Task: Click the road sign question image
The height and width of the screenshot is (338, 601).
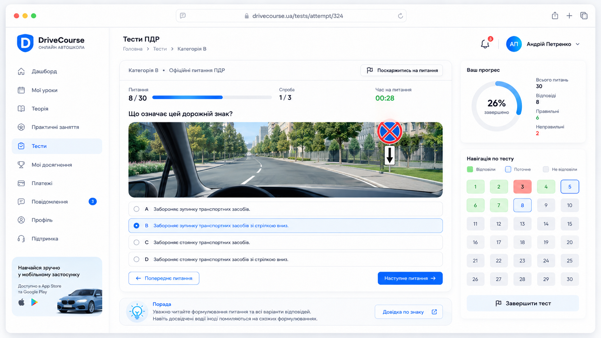Action: pos(285,160)
